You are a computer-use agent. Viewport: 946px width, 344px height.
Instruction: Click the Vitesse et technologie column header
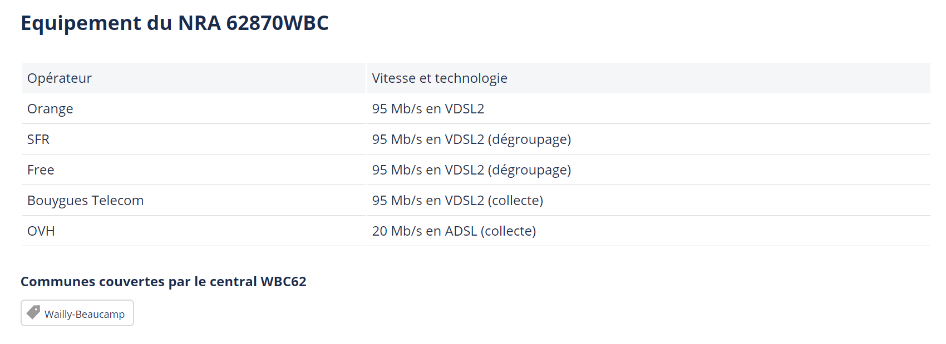[440, 78]
